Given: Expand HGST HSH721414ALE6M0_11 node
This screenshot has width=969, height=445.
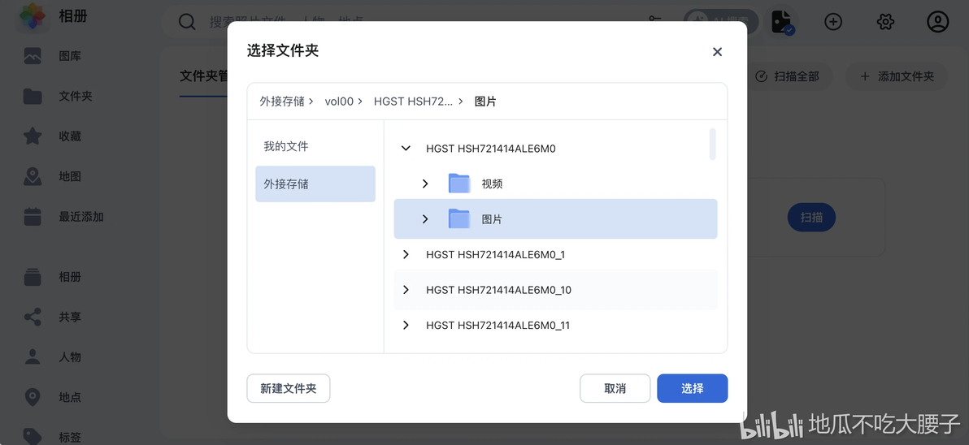Looking at the screenshot, I should (406, 325).
